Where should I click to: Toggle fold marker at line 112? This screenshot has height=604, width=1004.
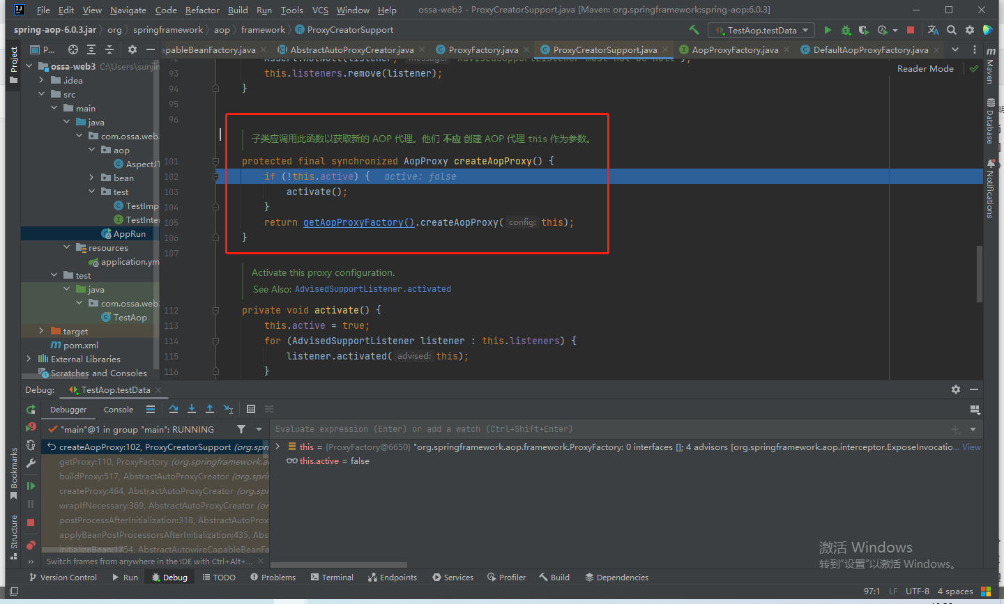click(x=215, y=311)
